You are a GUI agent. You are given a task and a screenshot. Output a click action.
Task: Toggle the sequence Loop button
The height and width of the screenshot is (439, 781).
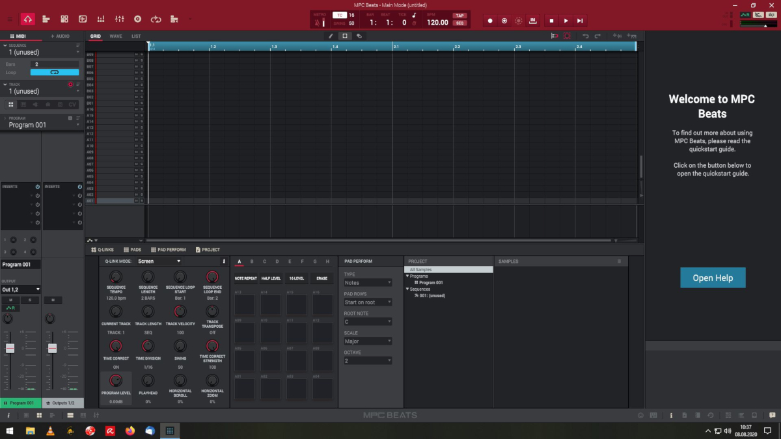click(55, 72)
